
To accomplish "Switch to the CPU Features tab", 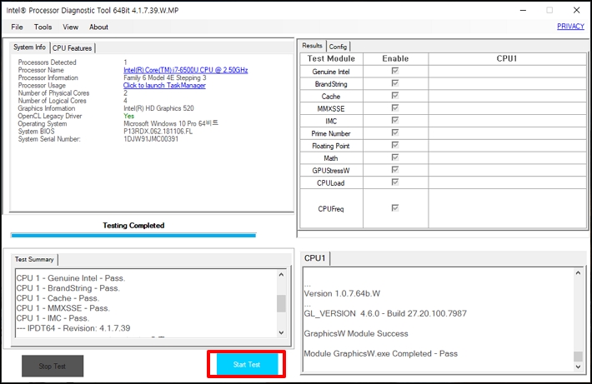I will pos(72,48).
